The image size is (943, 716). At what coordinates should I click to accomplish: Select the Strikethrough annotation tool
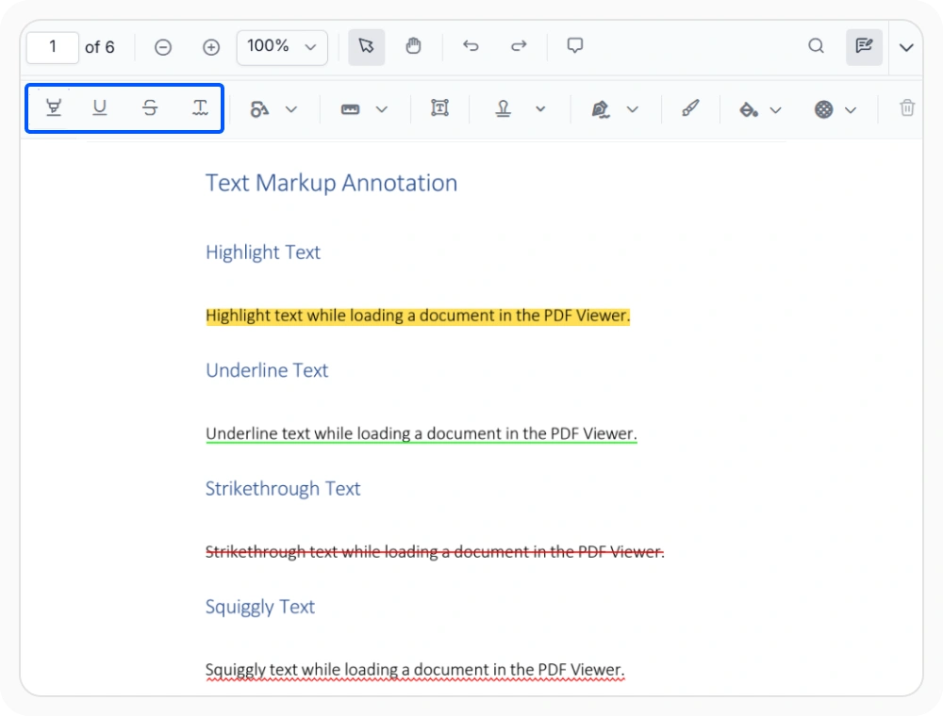tap(150, 108)
